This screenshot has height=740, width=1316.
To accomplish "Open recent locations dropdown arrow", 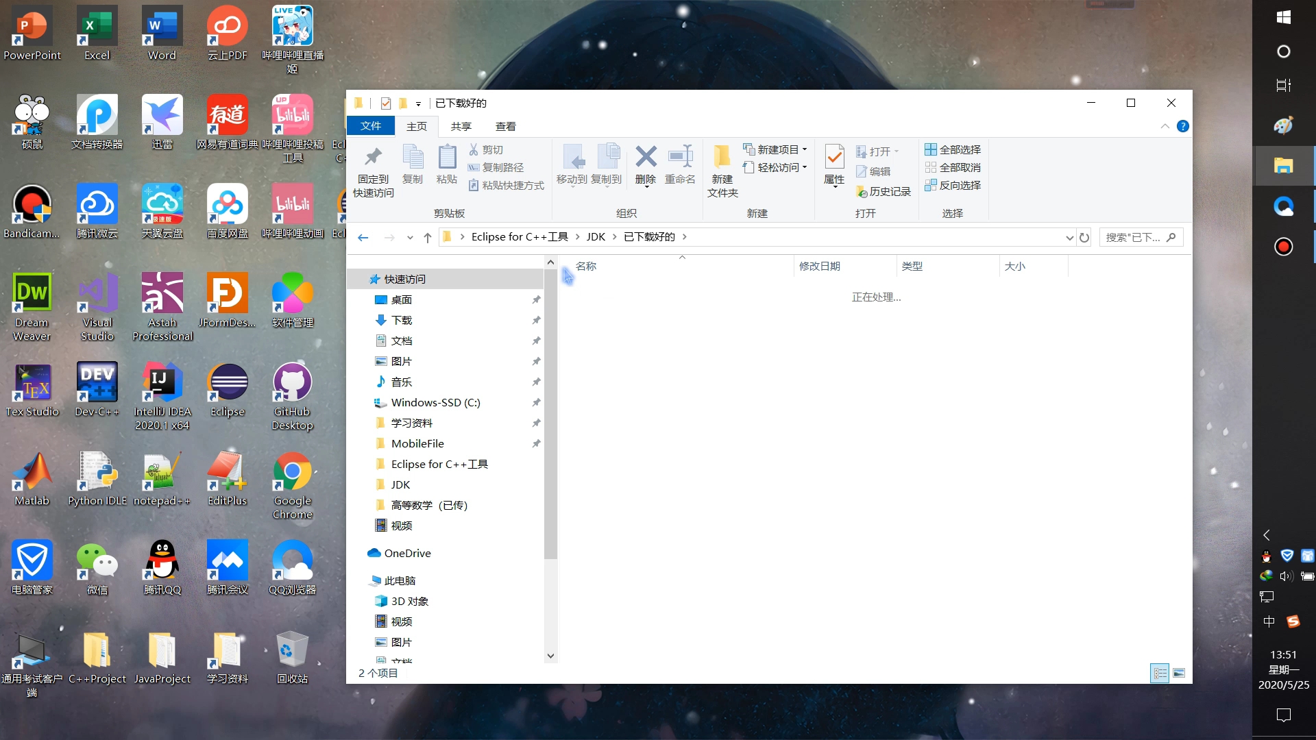I will tap(410, 238).
